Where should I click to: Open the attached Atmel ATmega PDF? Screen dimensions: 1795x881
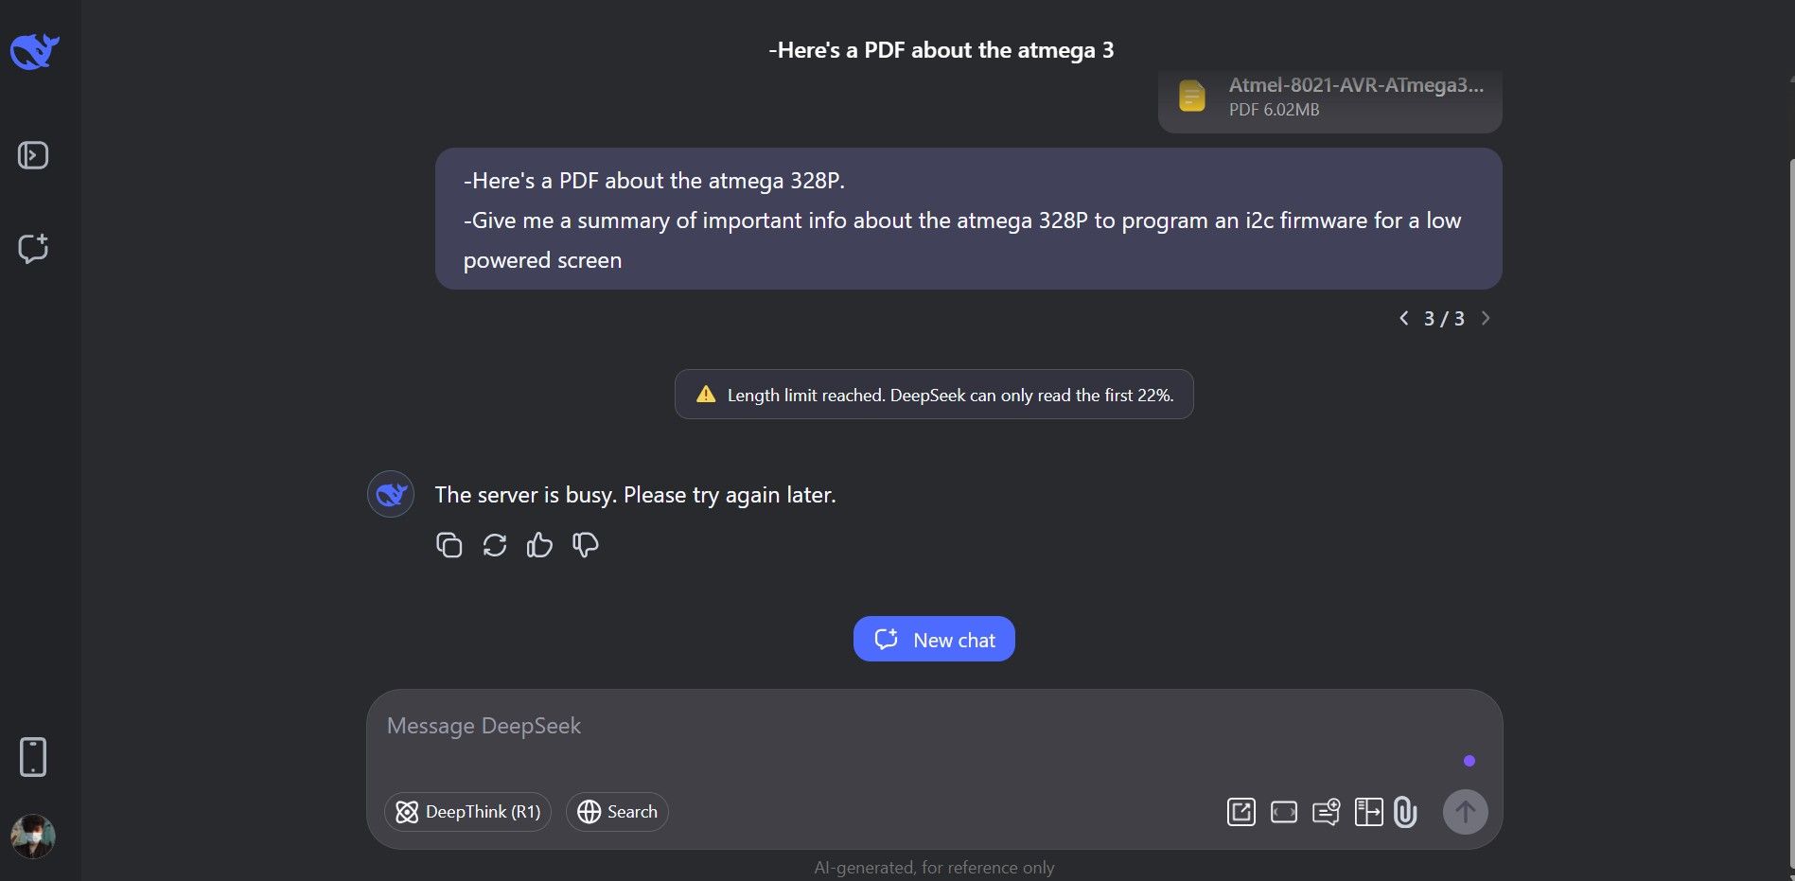(x=1329, y=97)
